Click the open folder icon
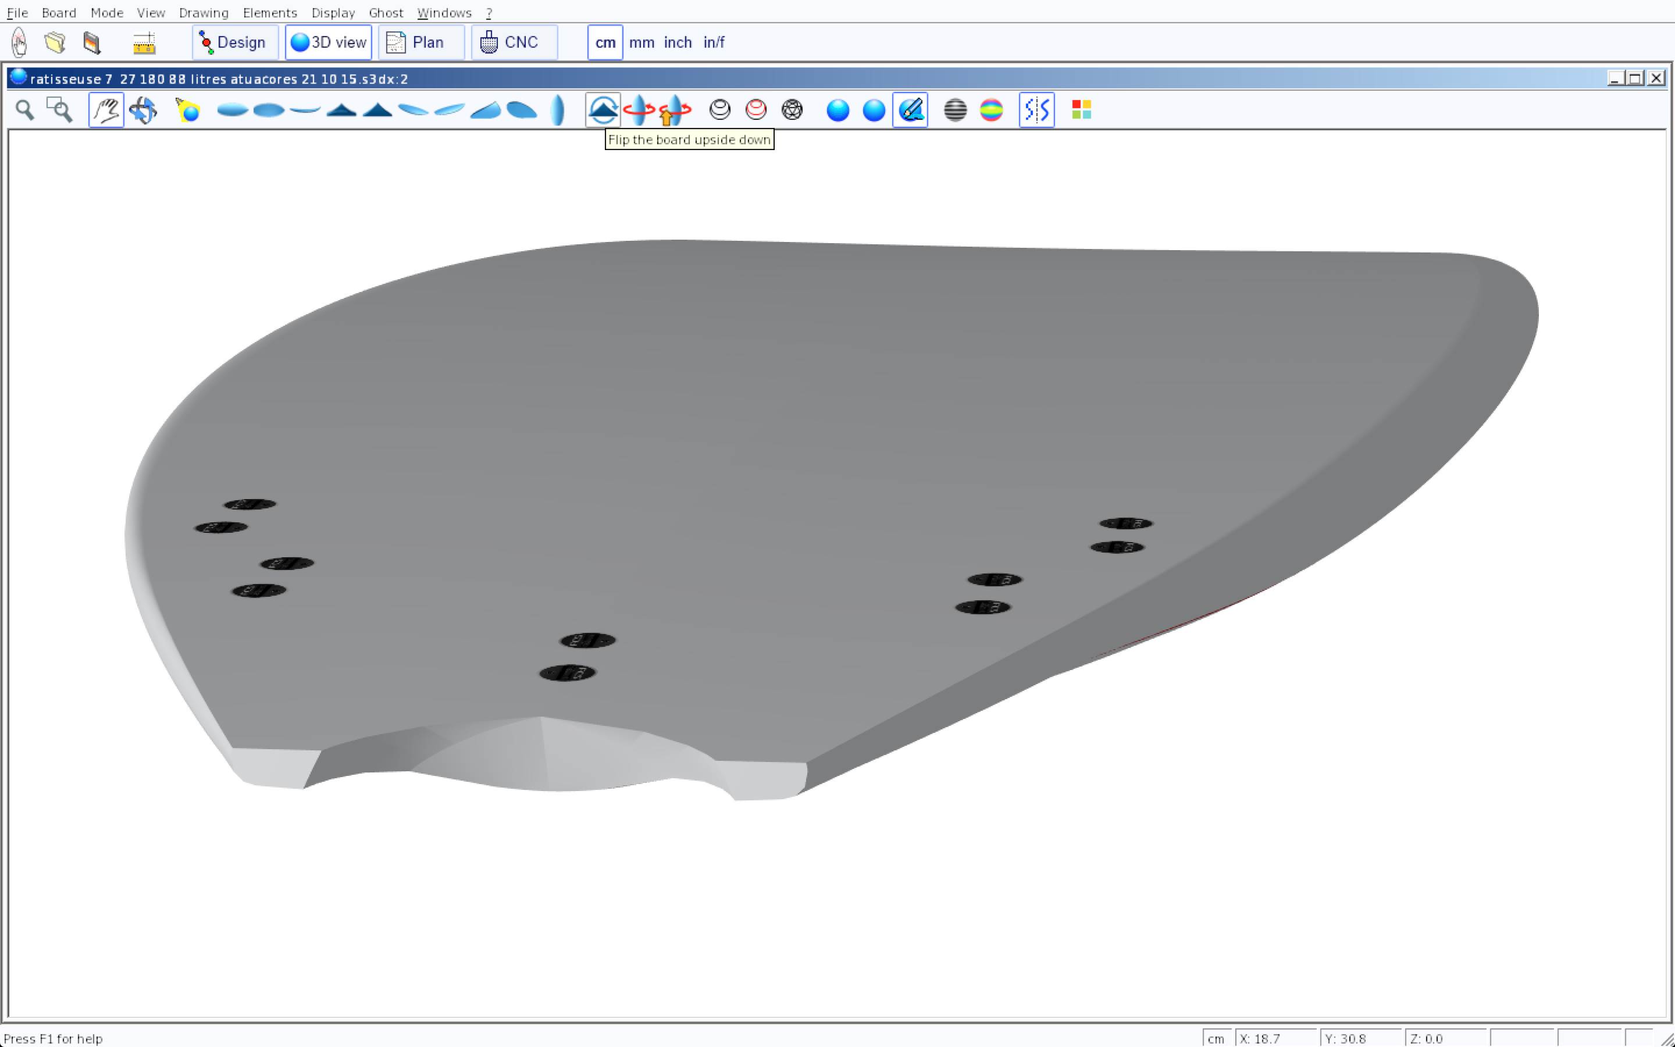Viewport: 1675px width, 1047px height. pyautogui.click(x=55, y=43)
